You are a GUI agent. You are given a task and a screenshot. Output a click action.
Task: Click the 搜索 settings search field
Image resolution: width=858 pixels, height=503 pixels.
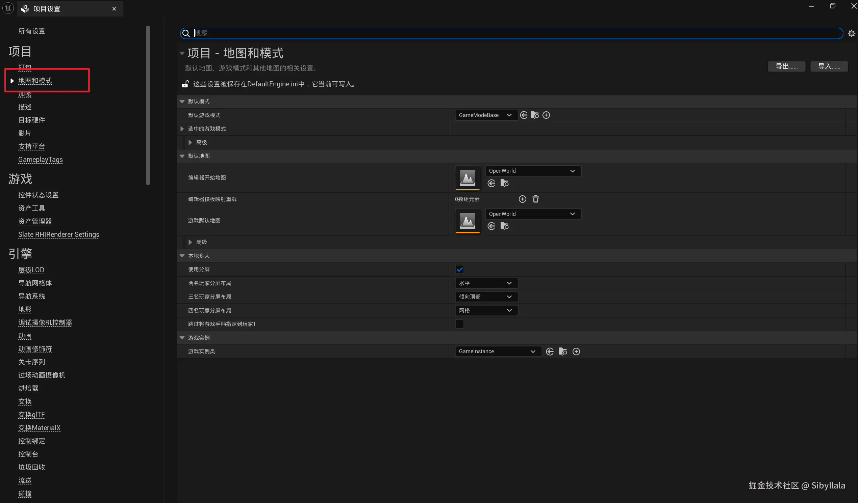[511, 33]
